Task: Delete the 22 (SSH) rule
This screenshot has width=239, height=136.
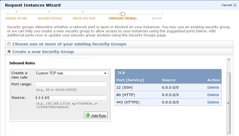Action: 213,87
